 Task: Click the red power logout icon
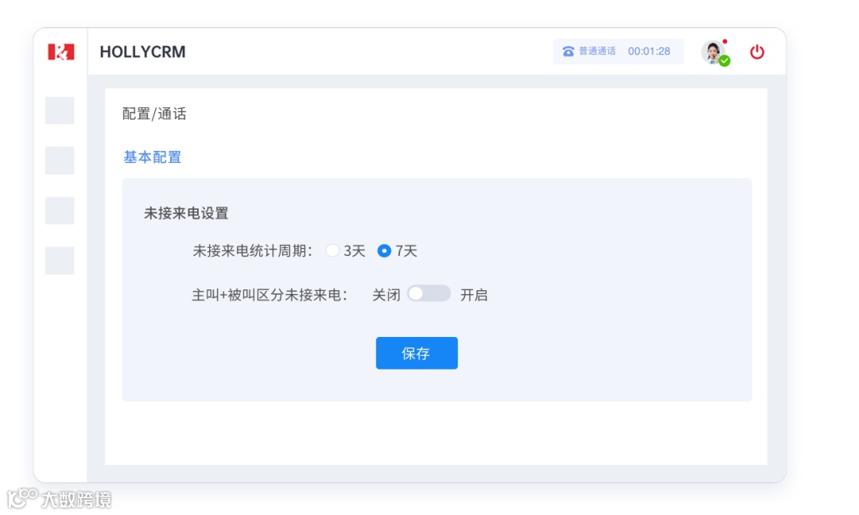click(757, 52)
